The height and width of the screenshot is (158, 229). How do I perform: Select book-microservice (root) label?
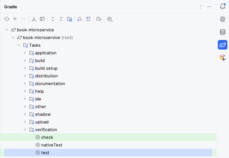click(48, 37)
